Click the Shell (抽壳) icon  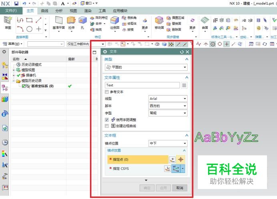pos(92,30)
